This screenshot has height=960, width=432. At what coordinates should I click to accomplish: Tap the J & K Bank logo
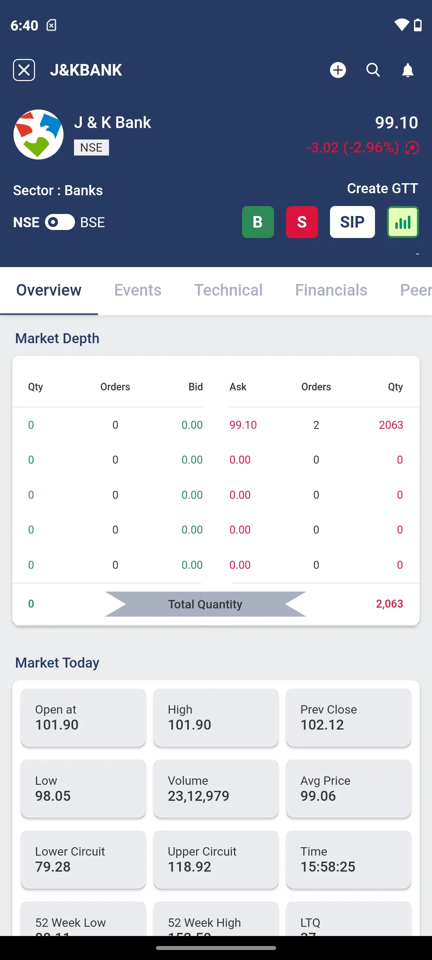pyautogui.click(x=38, y=134)
